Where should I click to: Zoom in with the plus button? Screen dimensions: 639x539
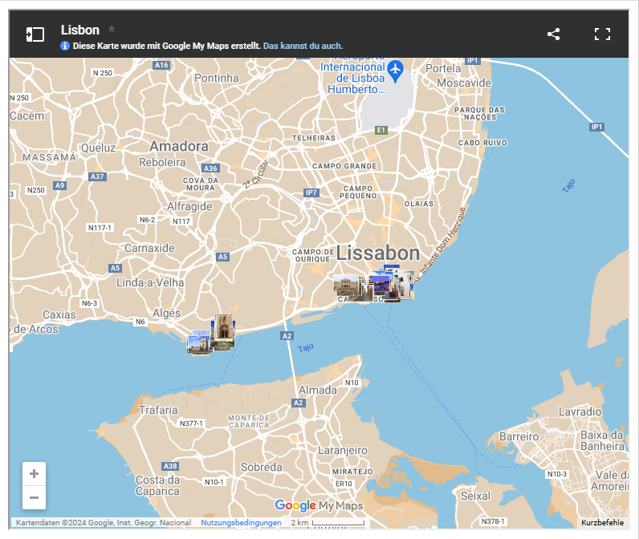point(34,473)
